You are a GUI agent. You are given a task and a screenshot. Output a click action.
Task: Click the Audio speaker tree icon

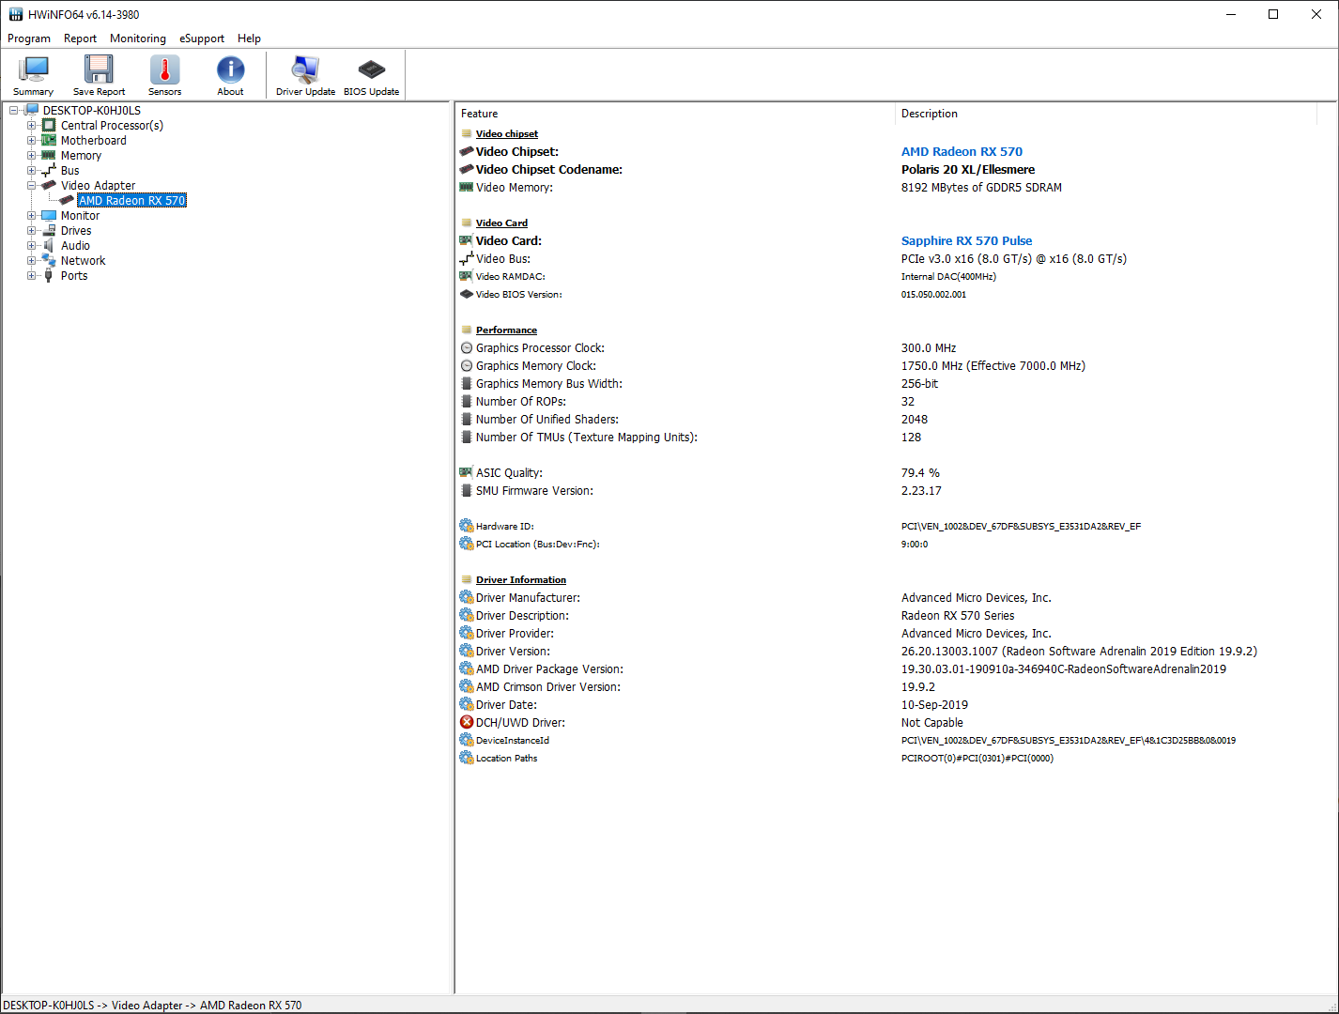click(x=49, y=245)
